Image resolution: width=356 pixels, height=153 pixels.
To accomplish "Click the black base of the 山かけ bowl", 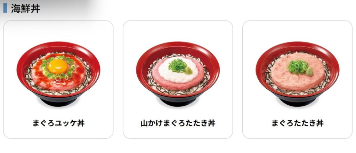I will (178, 102).
